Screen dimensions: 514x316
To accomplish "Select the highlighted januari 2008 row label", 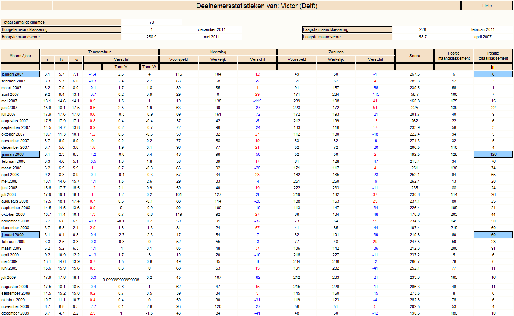I will pyautogui.click(x=20, y=154).
